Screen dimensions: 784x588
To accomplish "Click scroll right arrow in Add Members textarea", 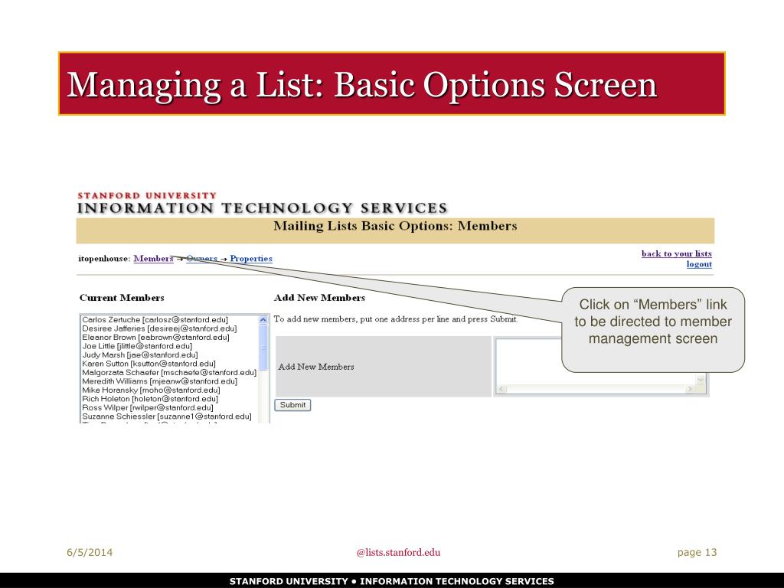I will click(689, 390).
